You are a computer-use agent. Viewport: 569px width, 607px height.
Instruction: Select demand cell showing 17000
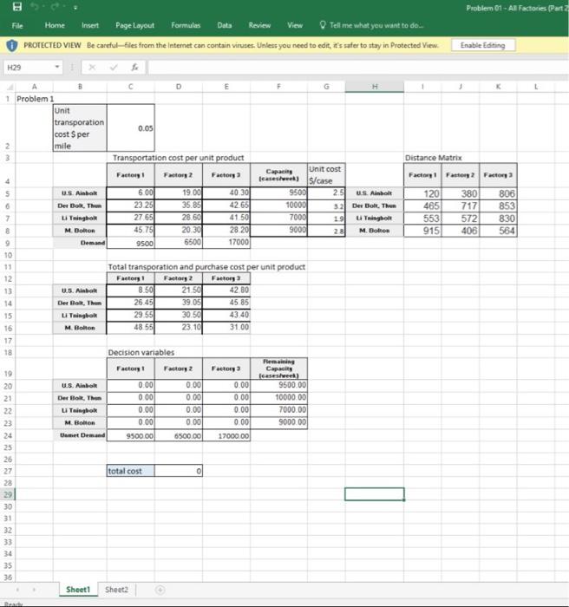coord(226,242)
